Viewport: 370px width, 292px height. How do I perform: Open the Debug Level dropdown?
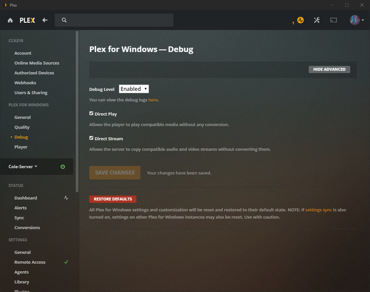pyautogui.click(x=134, y=89)
